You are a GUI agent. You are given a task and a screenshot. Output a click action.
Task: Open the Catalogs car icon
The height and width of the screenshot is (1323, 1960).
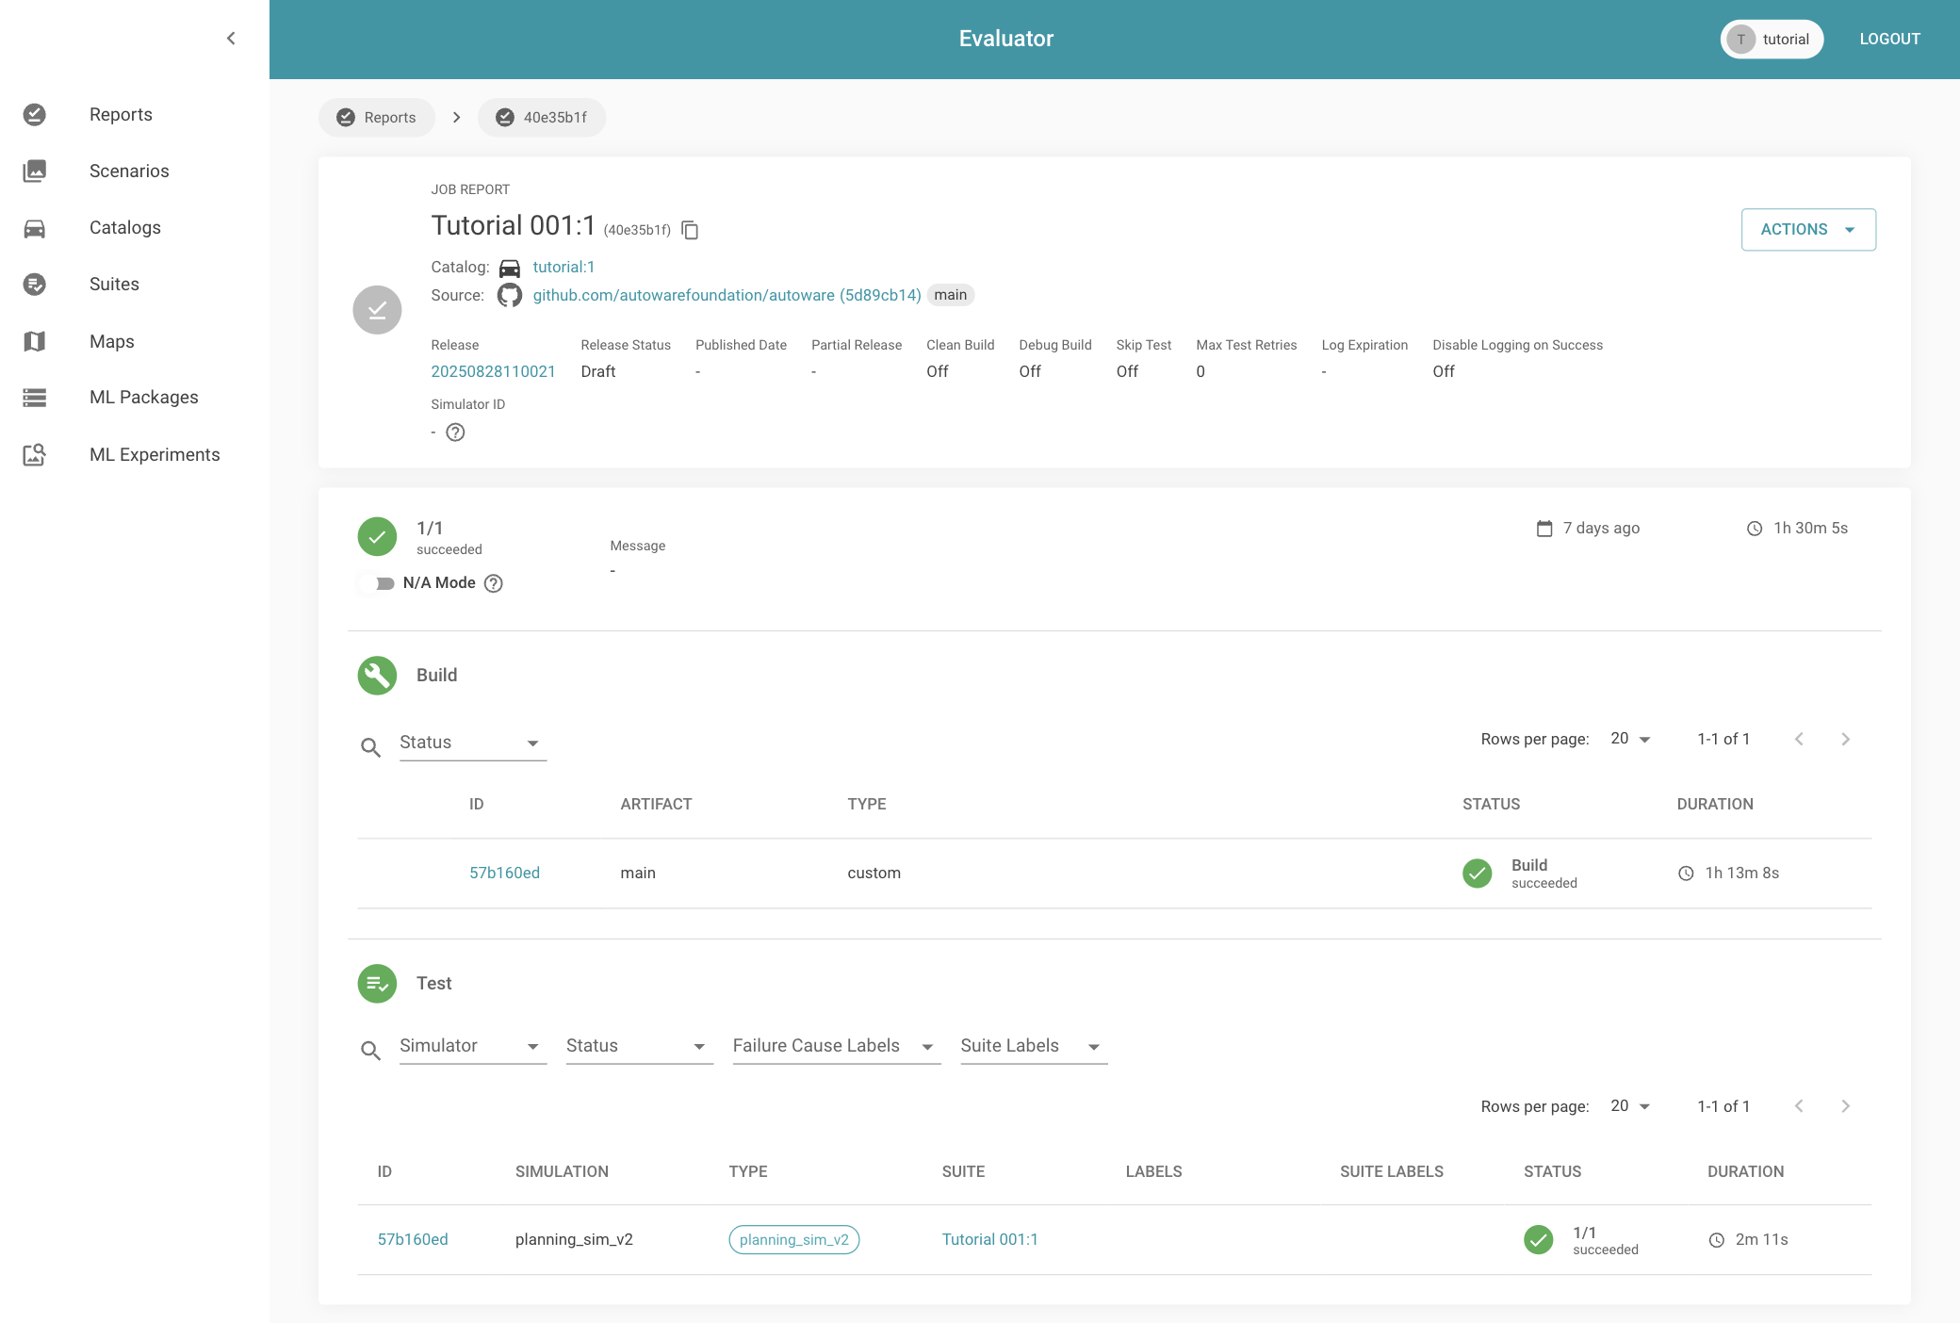coord(35,227)
